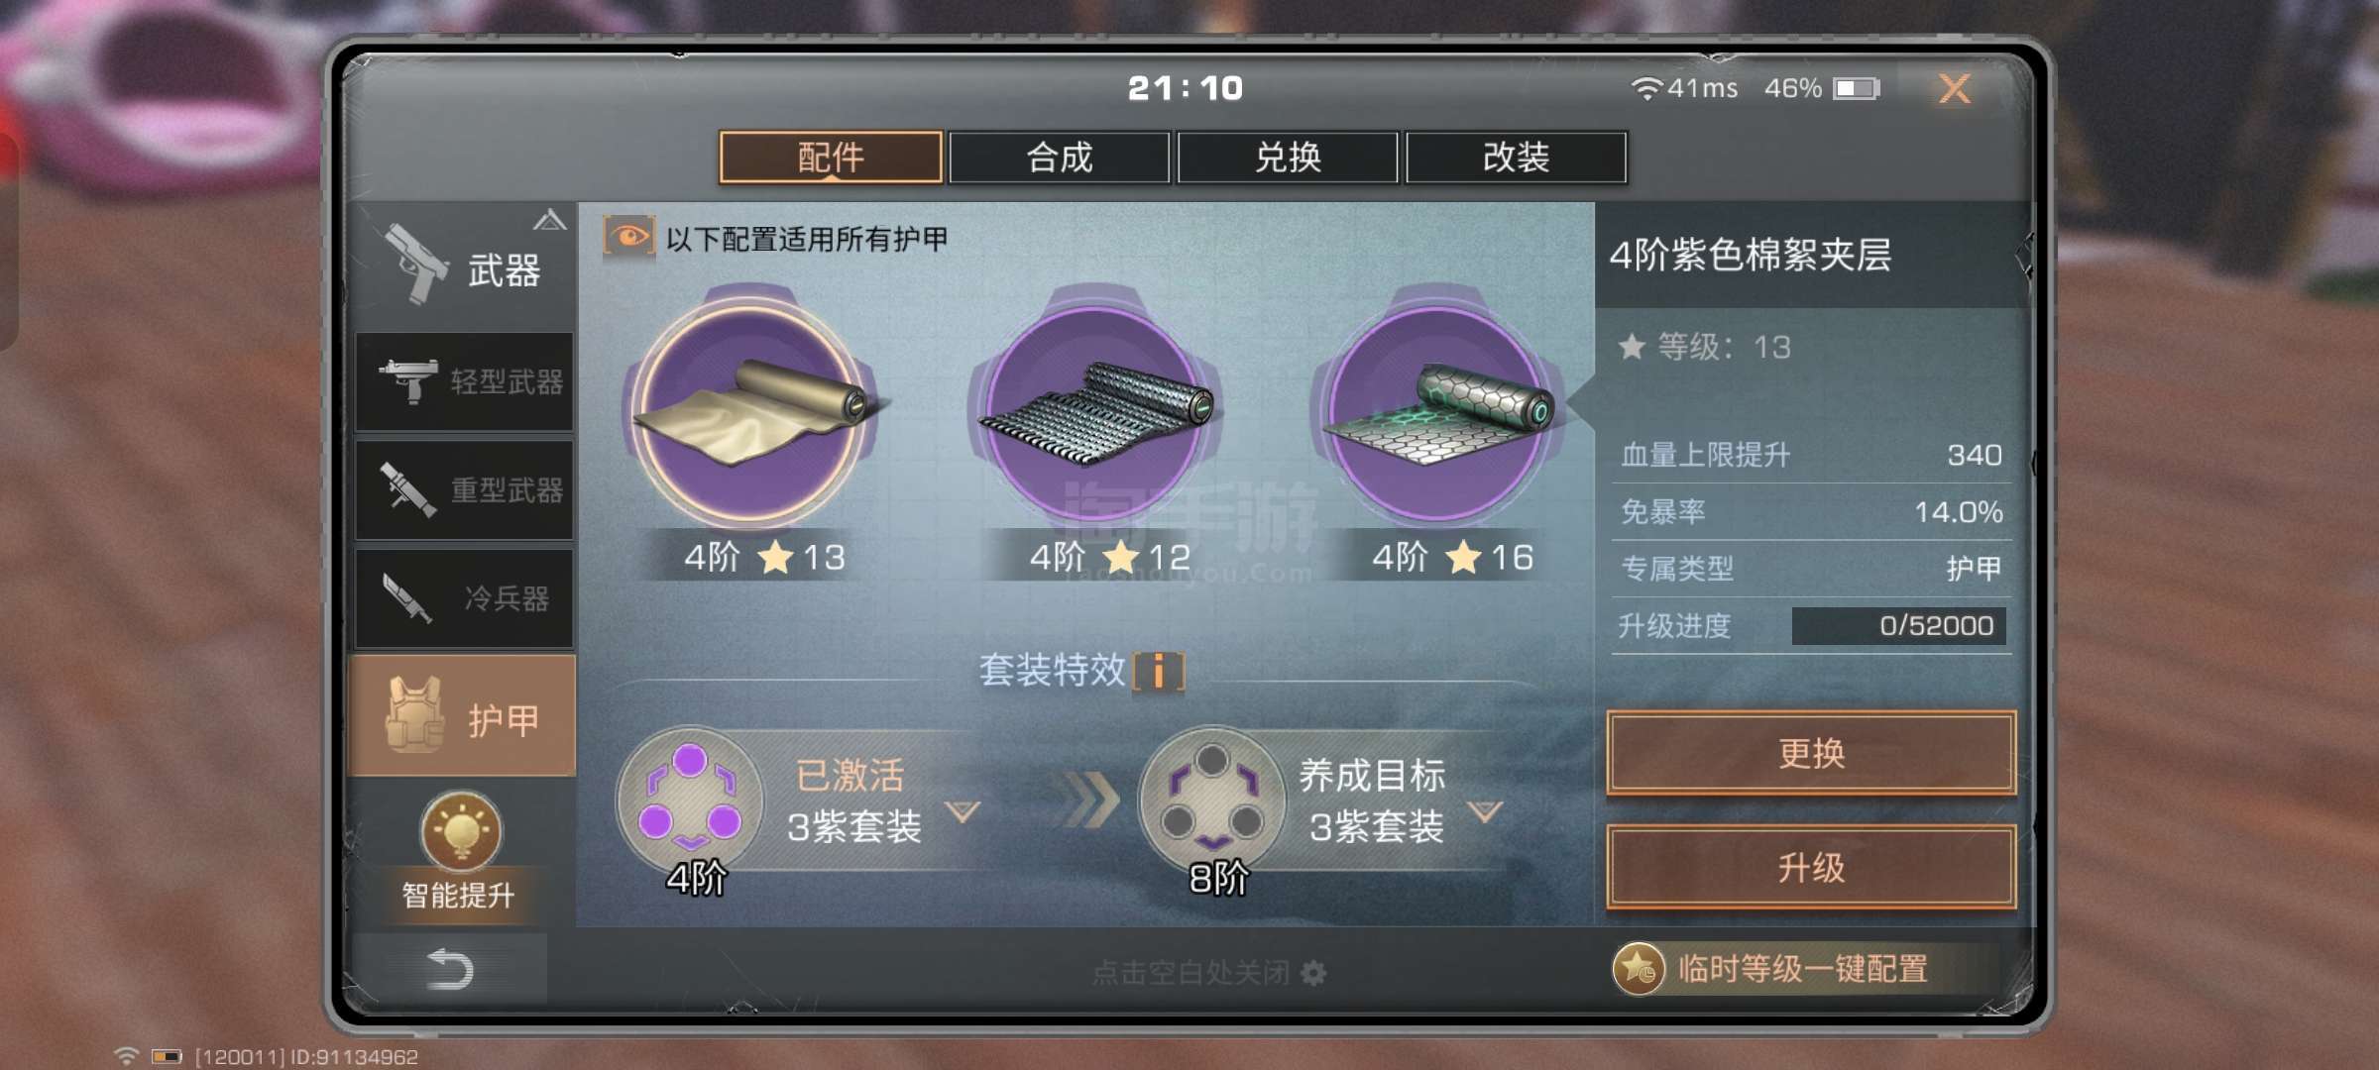Switch to the 兑换 tab
Screen dimensions: 2379x1070
[1288, 158]
